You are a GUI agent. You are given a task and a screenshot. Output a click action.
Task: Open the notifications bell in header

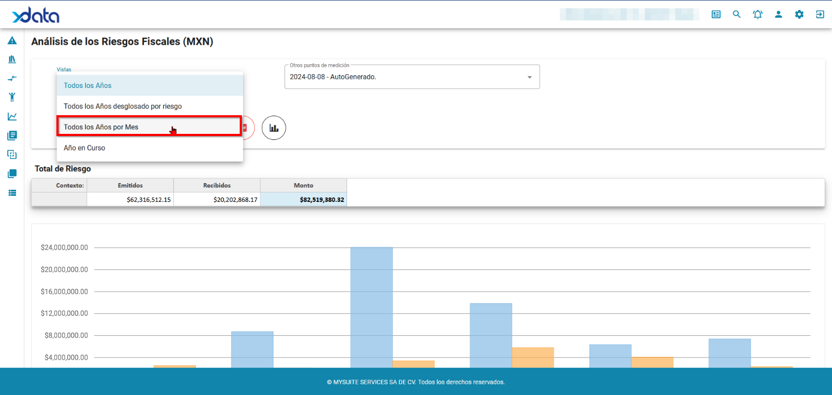(757, 14)
